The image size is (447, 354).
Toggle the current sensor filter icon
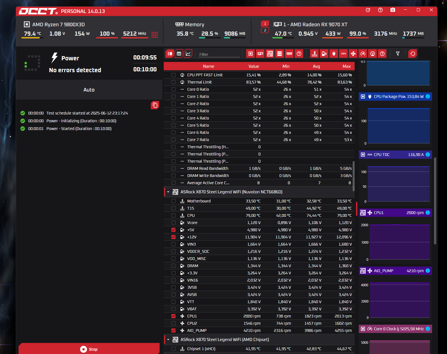tap(344, 54)
